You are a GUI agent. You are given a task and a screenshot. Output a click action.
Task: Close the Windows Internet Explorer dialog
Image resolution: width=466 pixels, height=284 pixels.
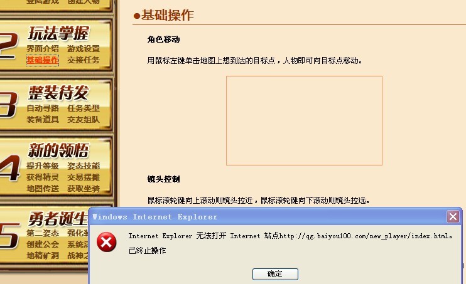tap(453, 217)
